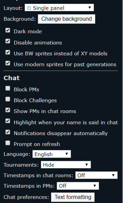Open Timestamps in PMs dropdown
The height and width of the screenshot is (203, 123).
pos(78,186)
